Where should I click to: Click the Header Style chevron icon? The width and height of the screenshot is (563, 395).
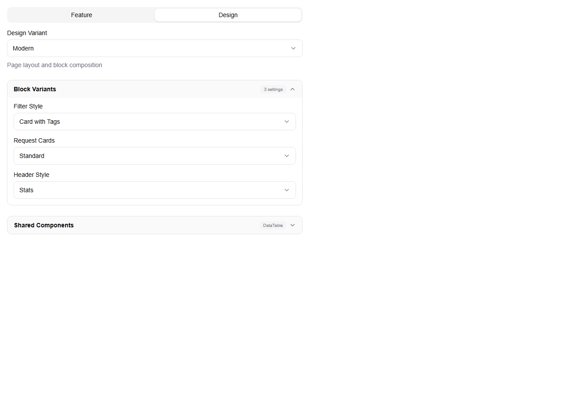pyautogui.click(x=286, y=190)
